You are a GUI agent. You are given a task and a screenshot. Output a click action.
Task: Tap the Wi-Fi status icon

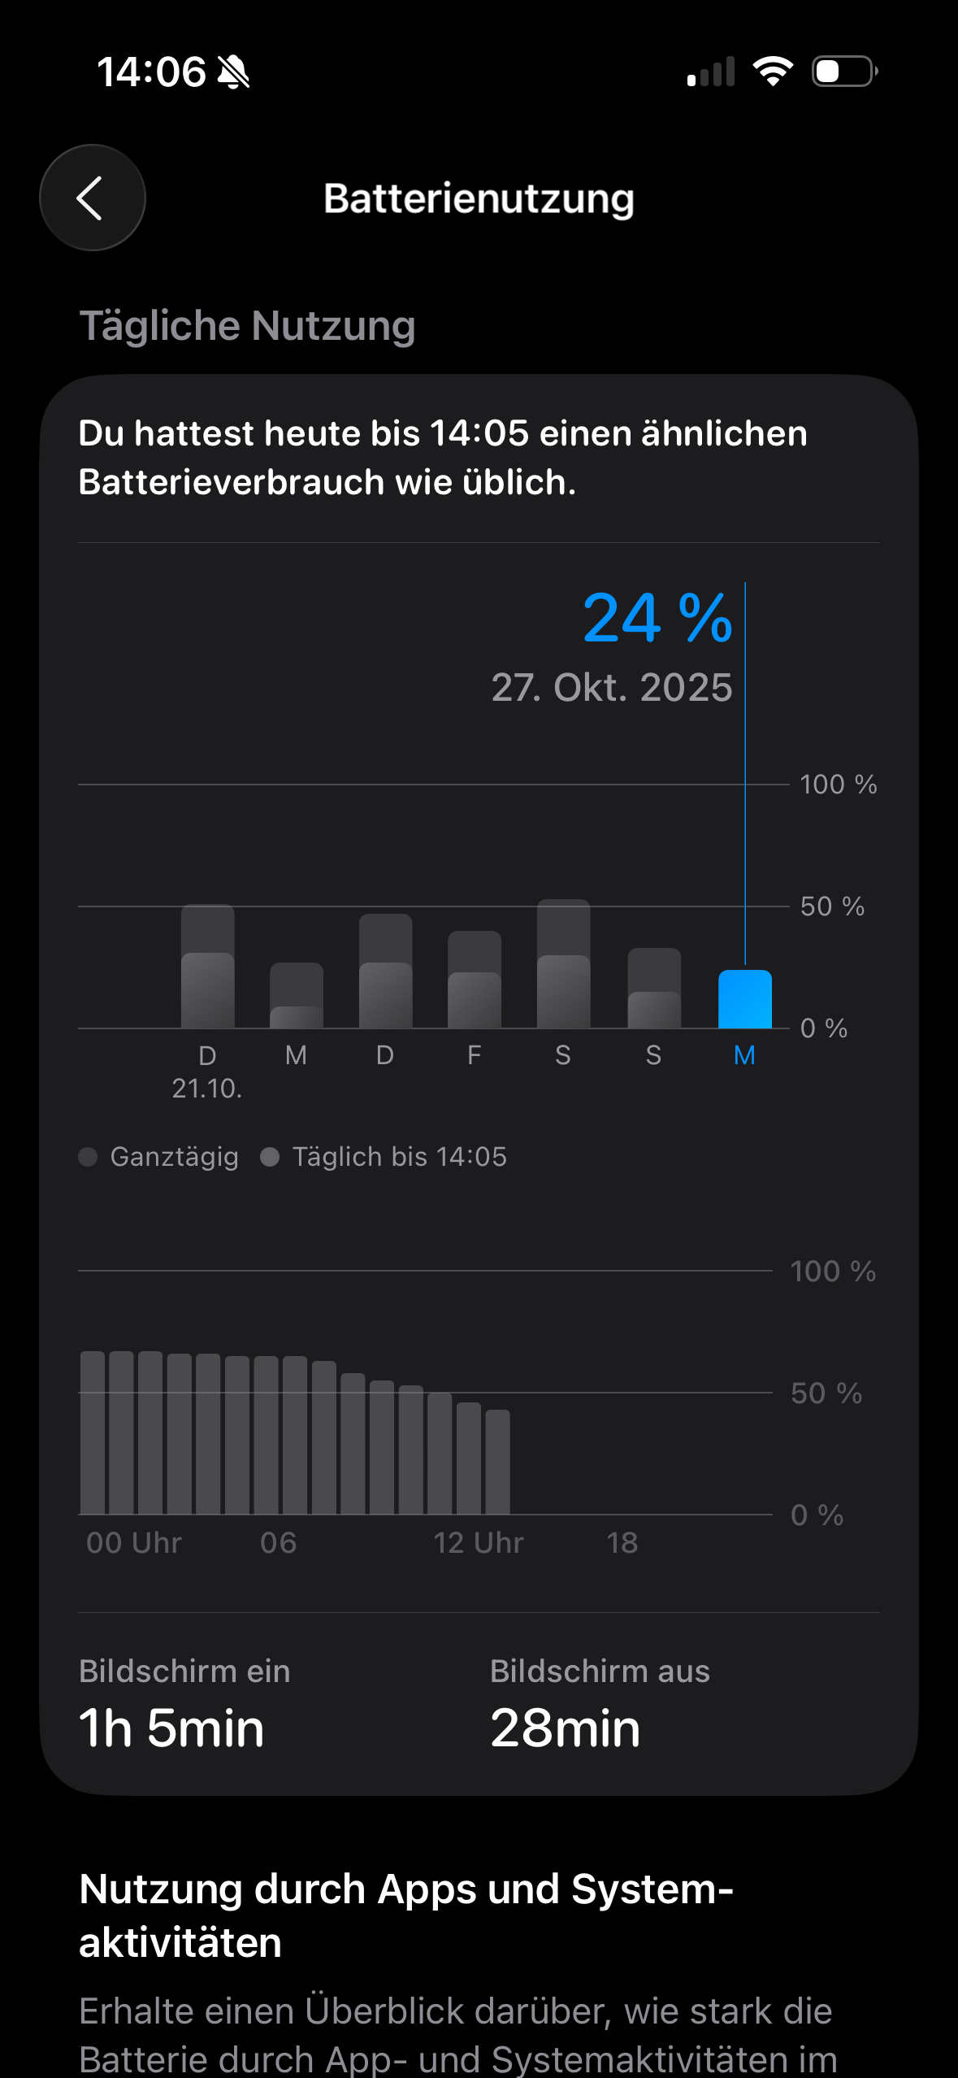(773, 72)
